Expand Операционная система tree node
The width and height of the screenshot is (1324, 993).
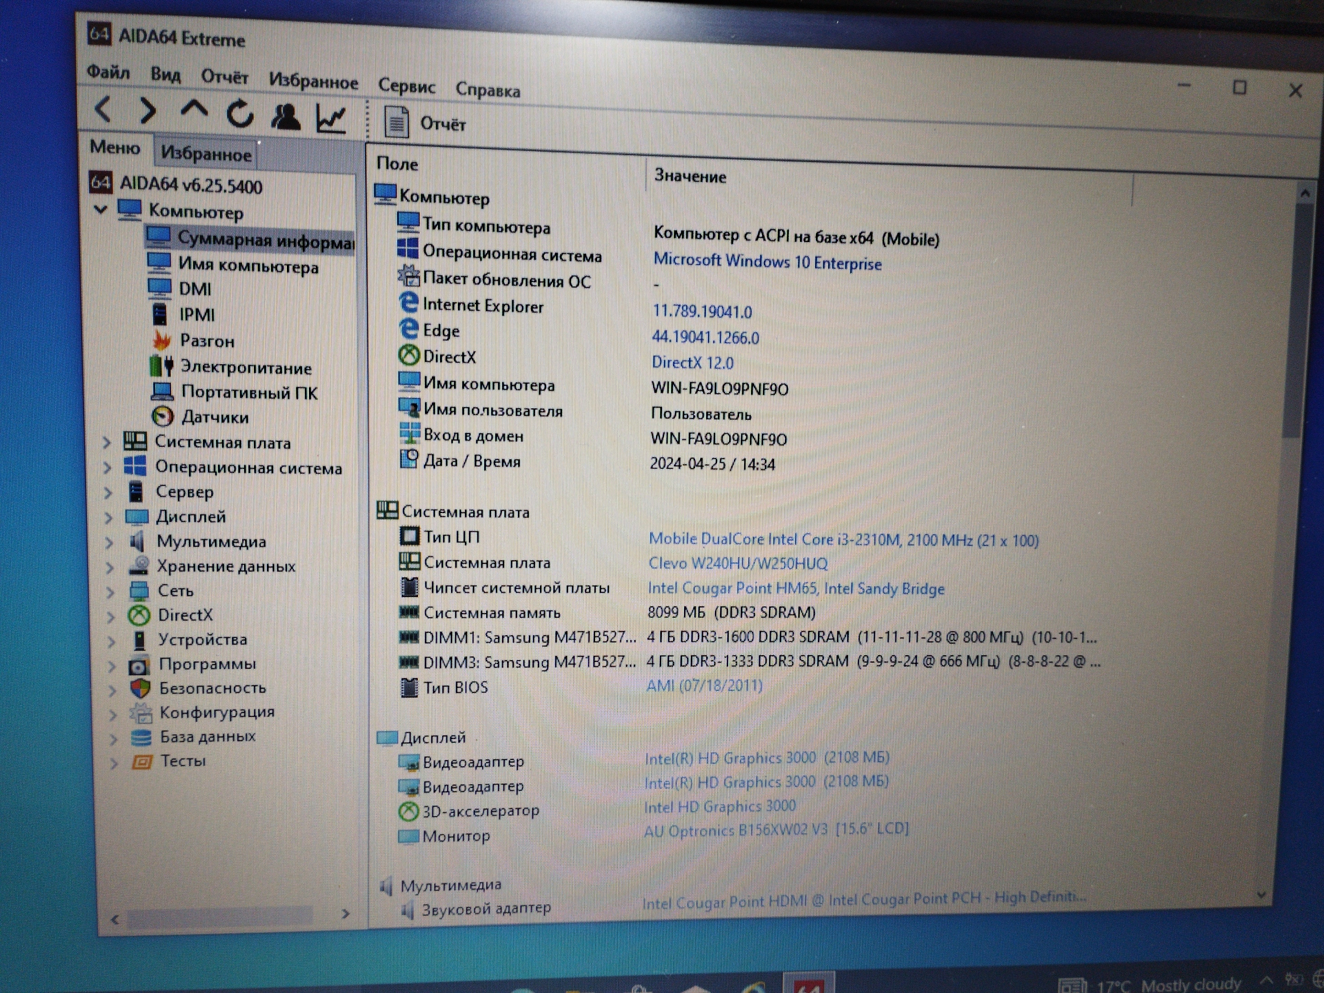[x=108, y=468]
